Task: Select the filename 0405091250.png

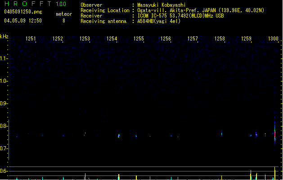Action: pos(23,12)
